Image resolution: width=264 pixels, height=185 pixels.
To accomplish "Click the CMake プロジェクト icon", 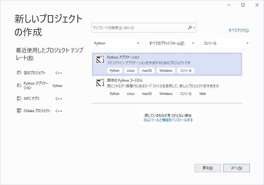I will click(19, 111).
